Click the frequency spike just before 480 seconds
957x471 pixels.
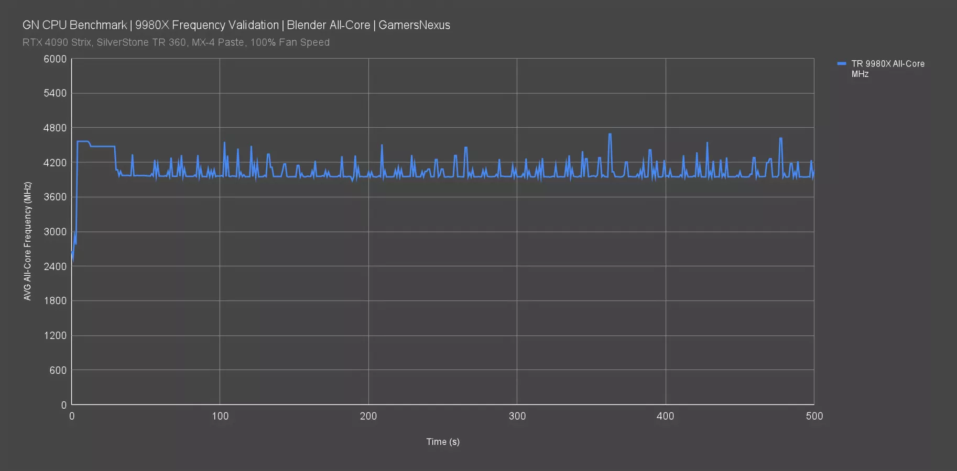click(780, 139)
